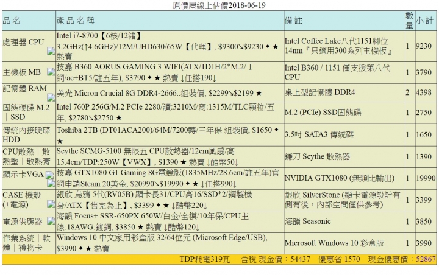This screenshot has width=439, height=275.
Task: Select the 顯示卡VGA category label
Action: pos(23,175)
